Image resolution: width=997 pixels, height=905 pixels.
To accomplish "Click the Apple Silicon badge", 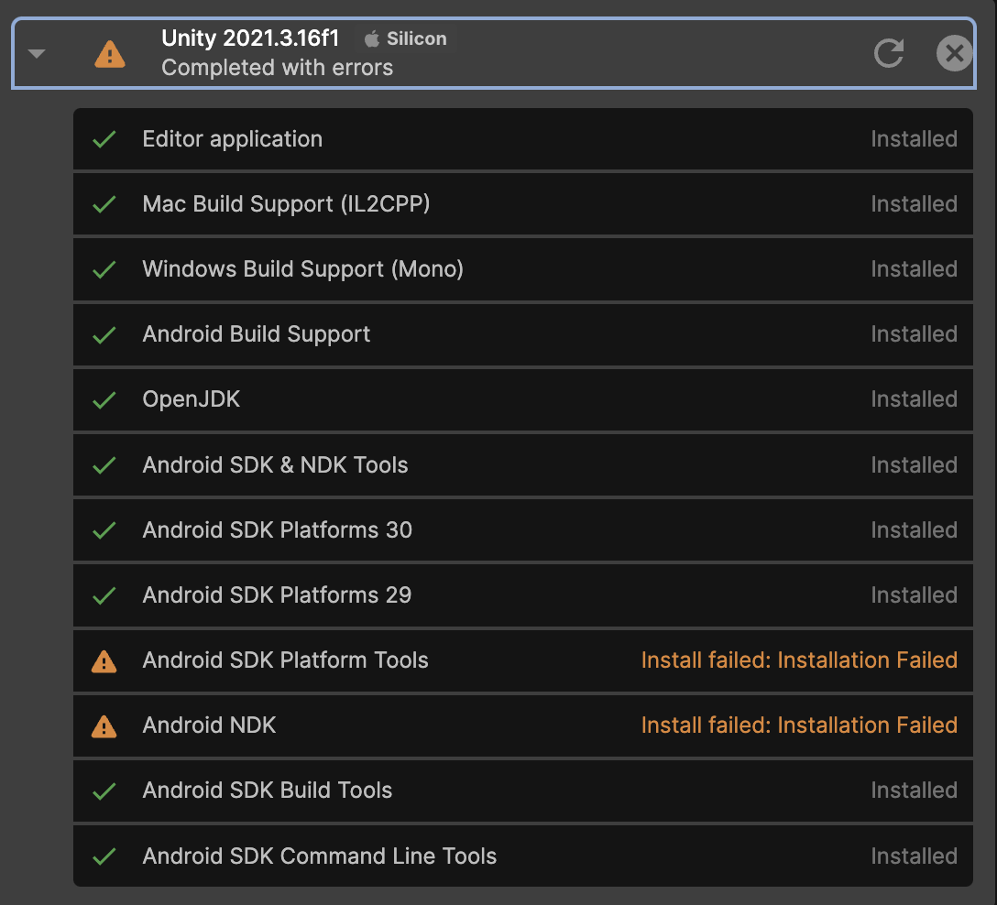I will coord(406,38).
